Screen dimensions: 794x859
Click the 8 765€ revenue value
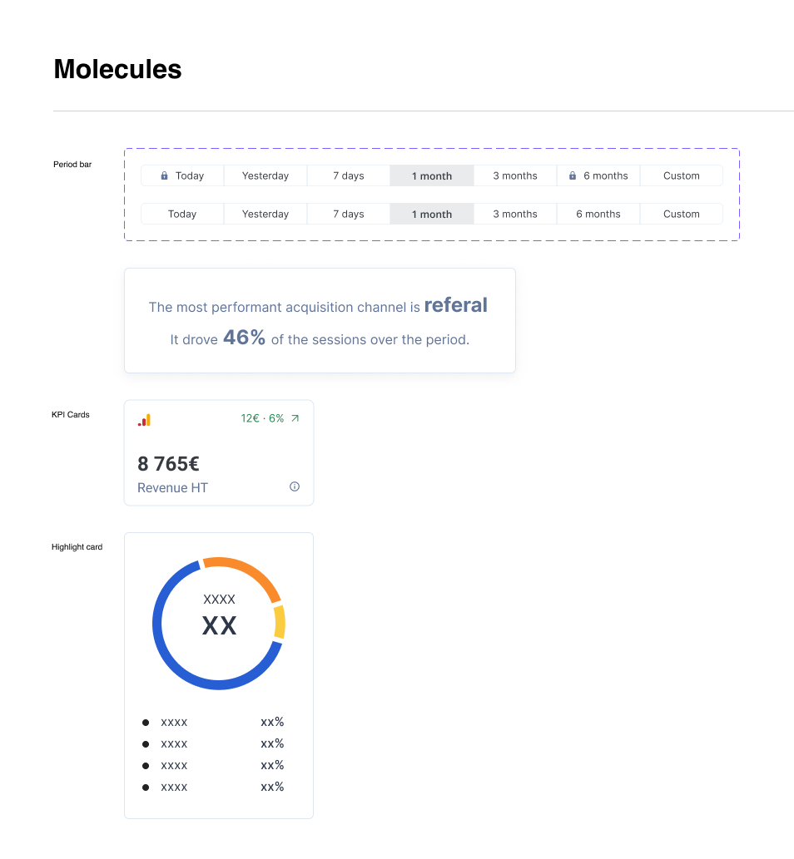click(168, 464)
